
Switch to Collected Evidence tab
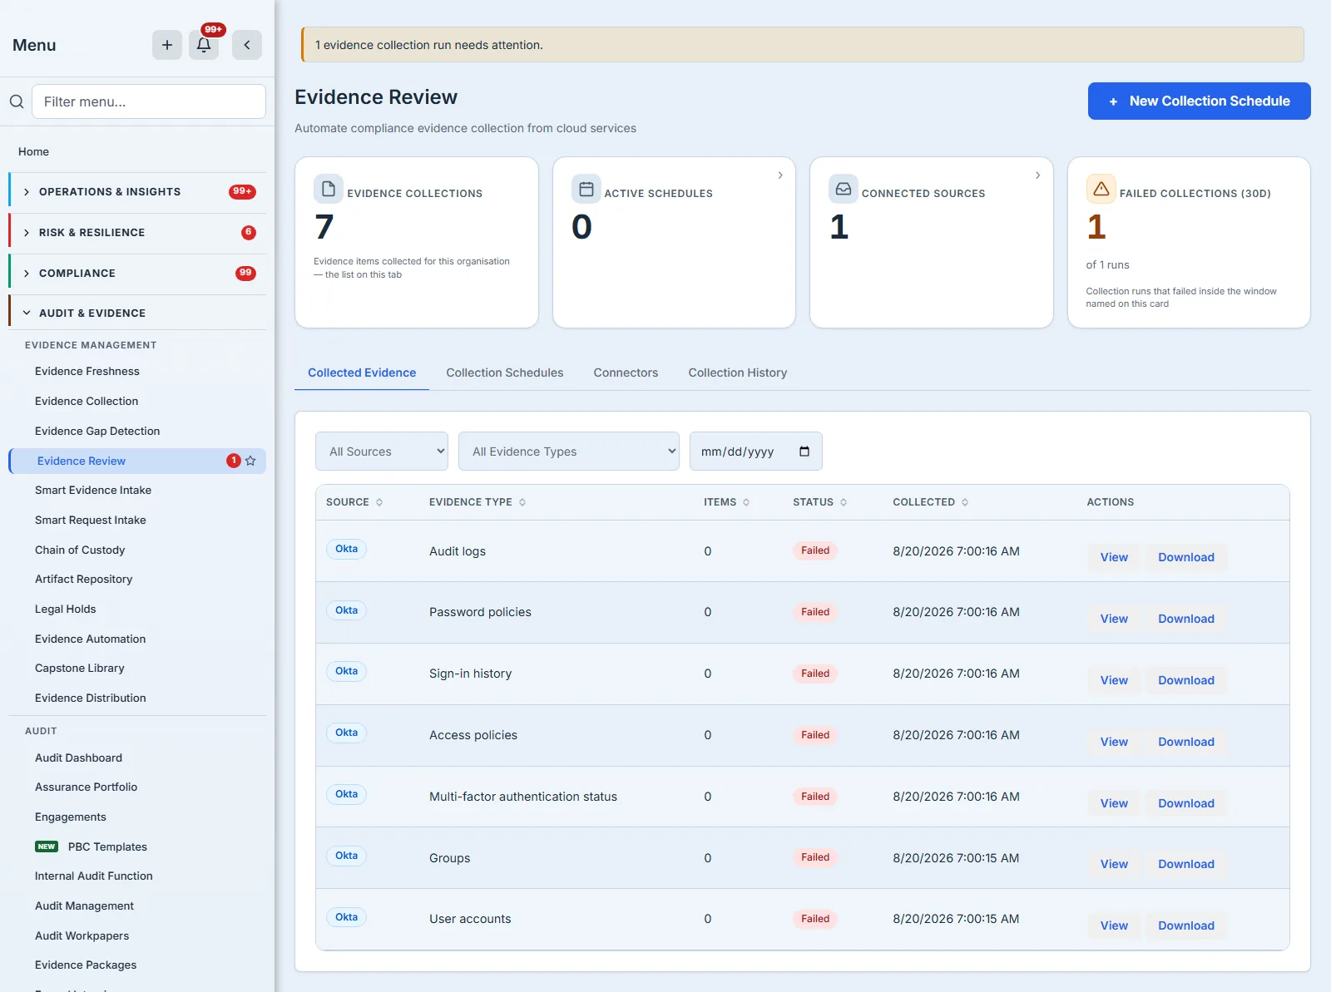pos(362,373)
